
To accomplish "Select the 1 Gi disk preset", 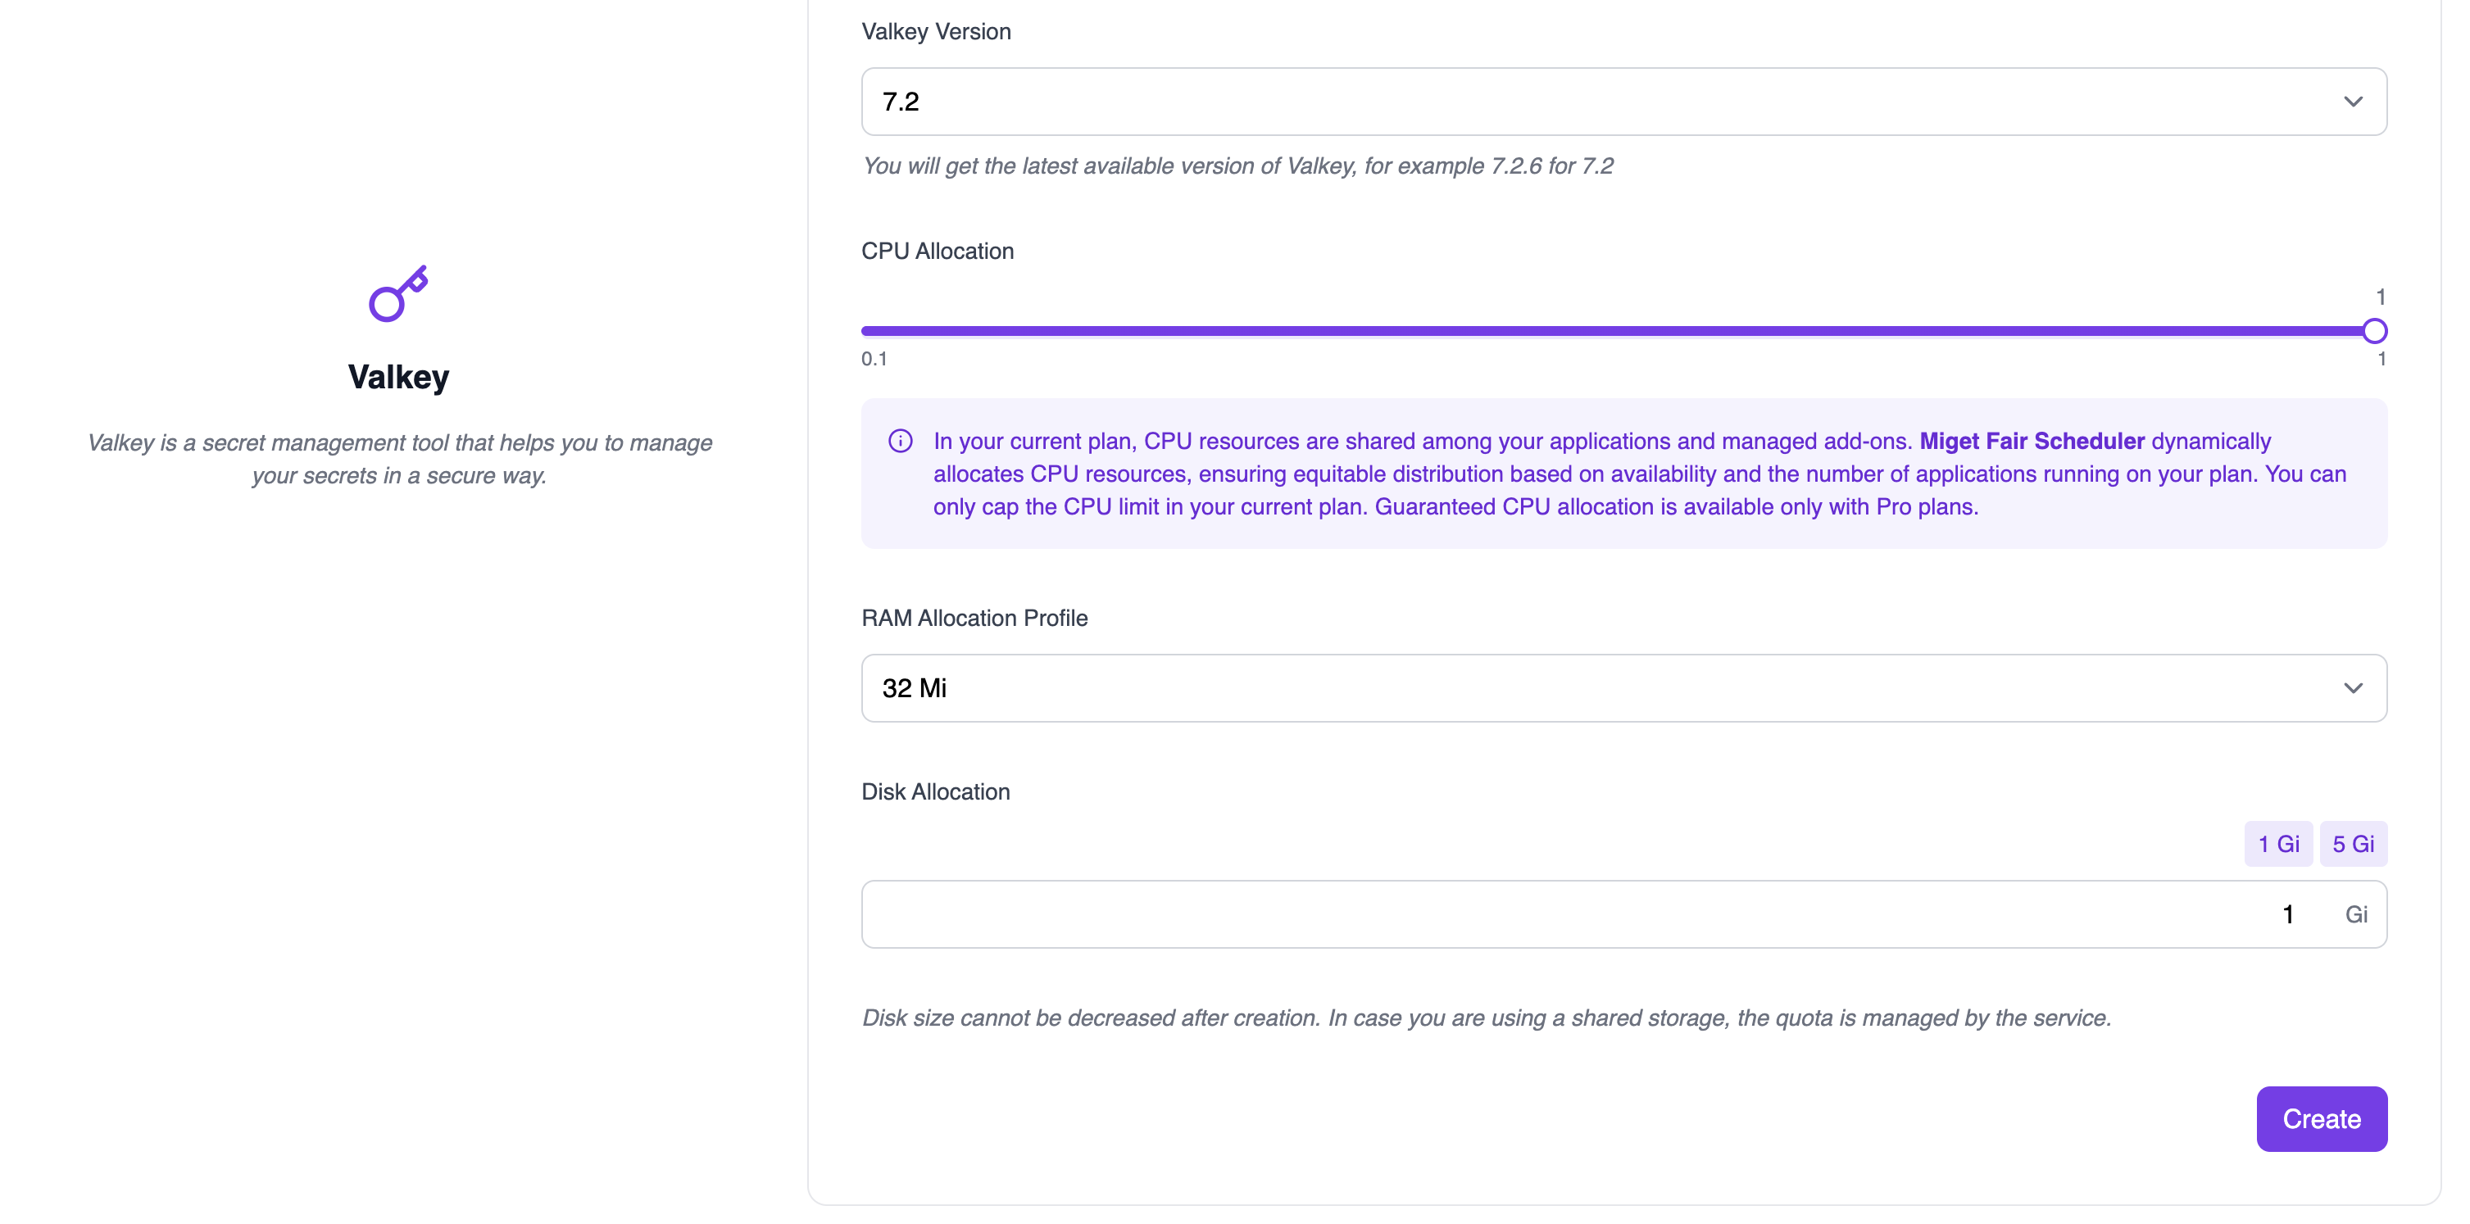I will [x=2277, y=844].
